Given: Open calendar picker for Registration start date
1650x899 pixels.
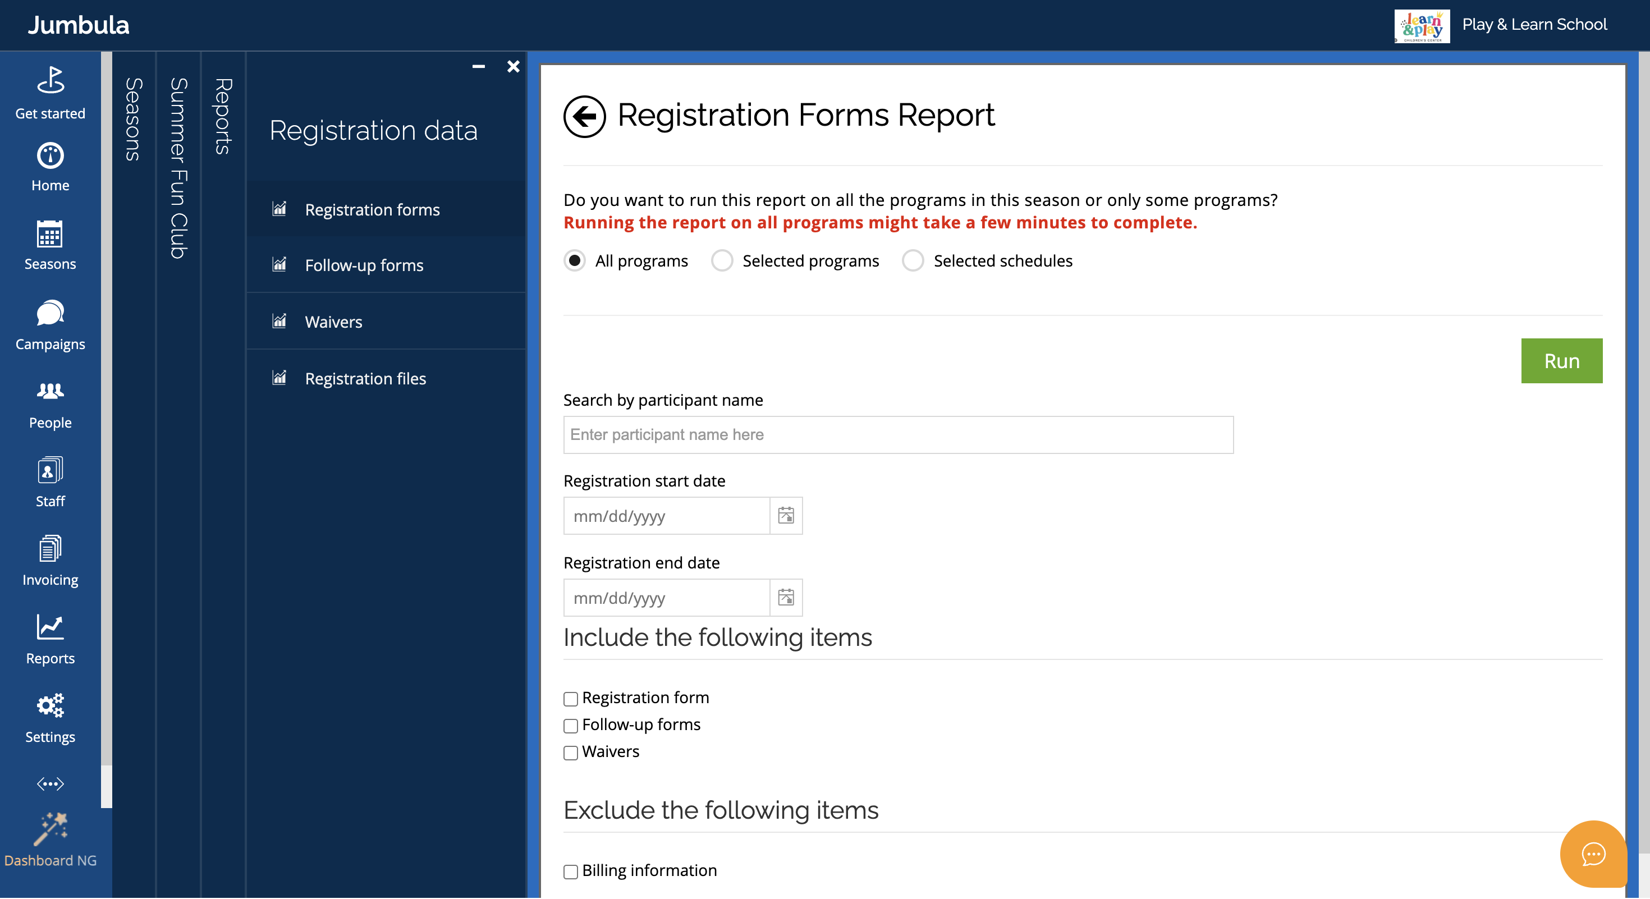Looking at the screenshot, I should tap(785, 516).
